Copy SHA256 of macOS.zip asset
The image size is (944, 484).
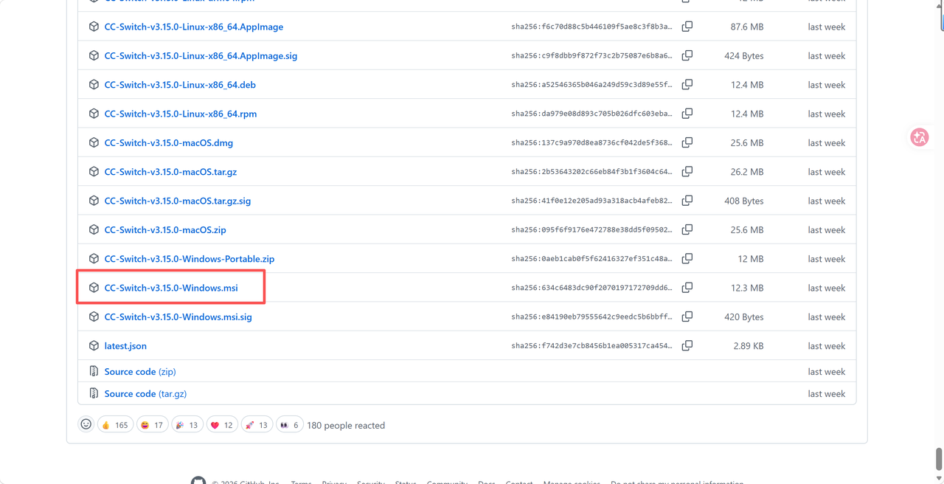687,229
